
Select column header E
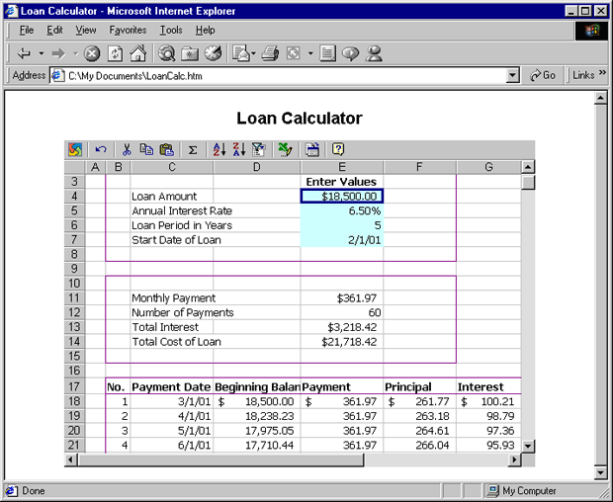pyautogui.click(x=342, y=167)
